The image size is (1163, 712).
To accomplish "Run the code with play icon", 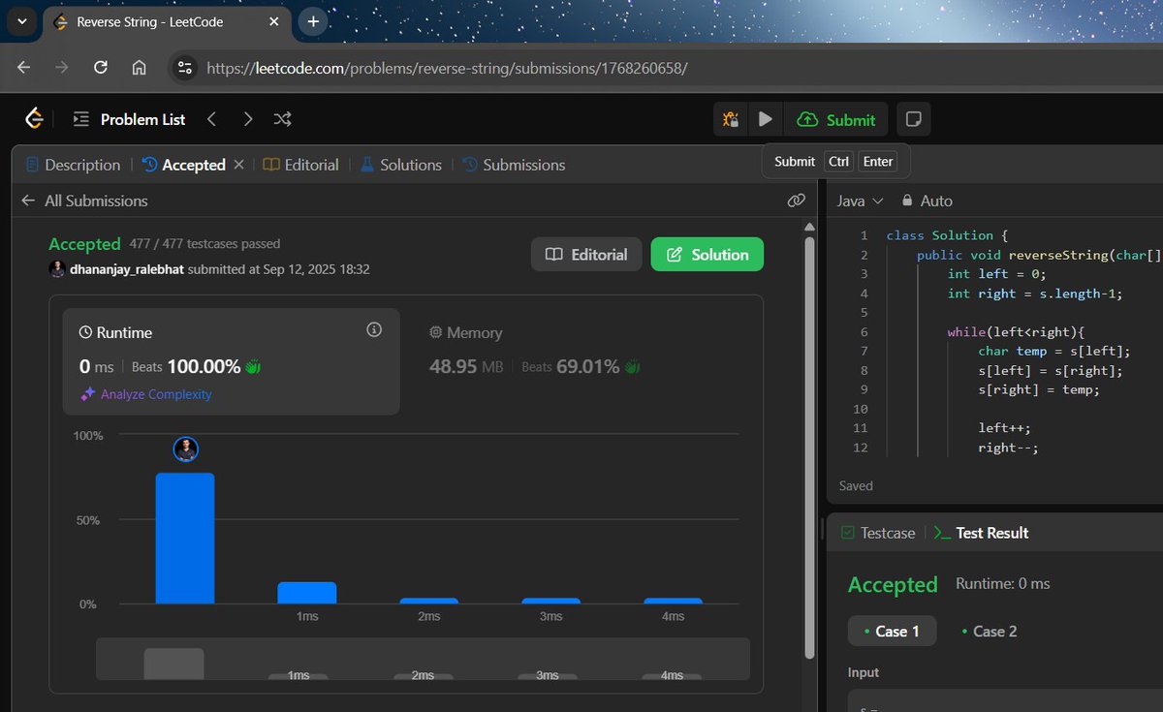I will [x=766, y=119].
